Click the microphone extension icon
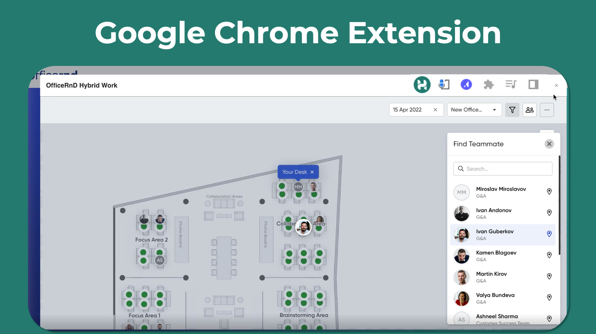 444,84
